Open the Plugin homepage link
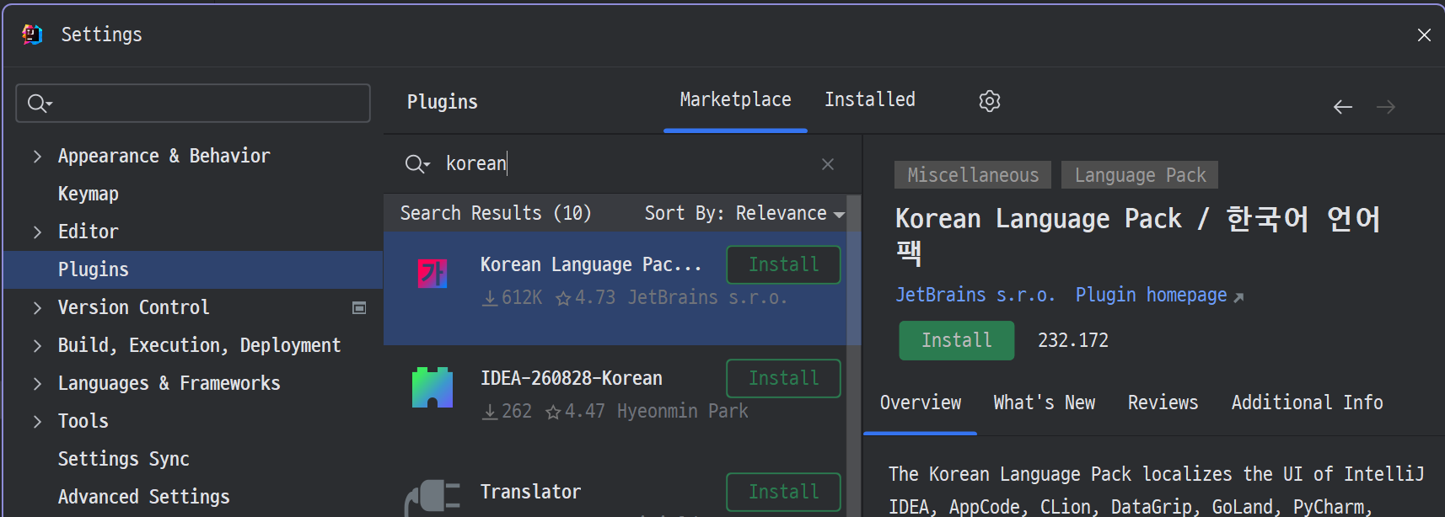This screenshot has height=517, width=1445. tap(1159, 296)
